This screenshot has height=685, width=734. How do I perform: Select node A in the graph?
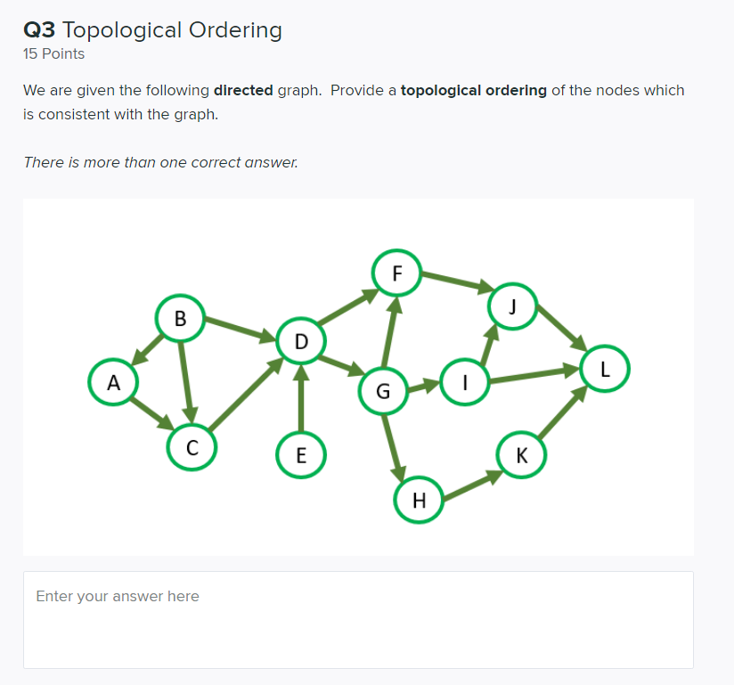point(113,381)
